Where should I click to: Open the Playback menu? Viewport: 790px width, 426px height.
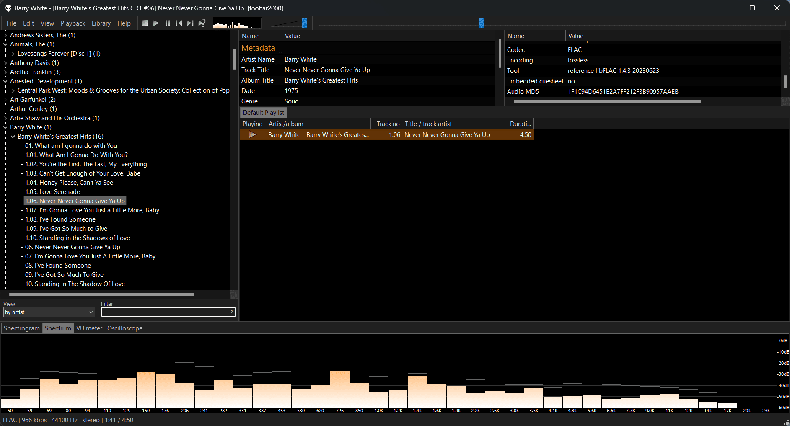click(73, 23)
